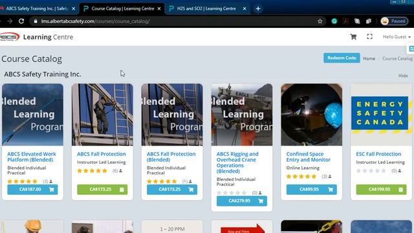
Task: Click the Redeem Code button
Action: (x=342, y=58)
